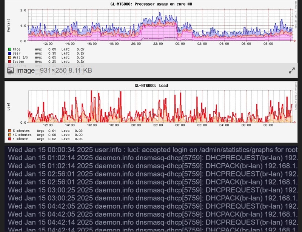Click the '15 minutes' legend label
Screen dimensions: 302x232
click(22, 135)
